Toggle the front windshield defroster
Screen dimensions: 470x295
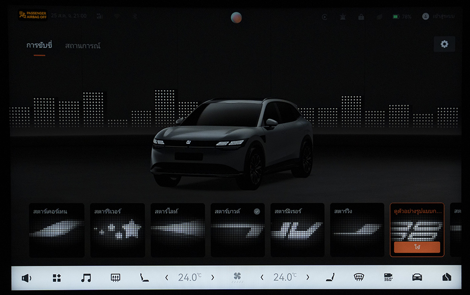[359, 277]
